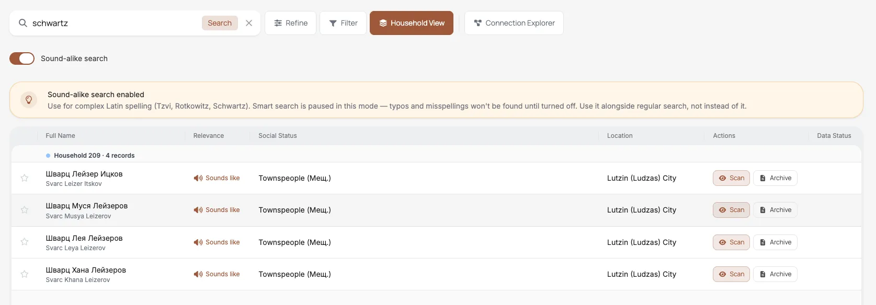Click Sounds like speaker icon for Svarc Leizer Itskov
This screenshot has height=305, width=876.
[198, 178]
